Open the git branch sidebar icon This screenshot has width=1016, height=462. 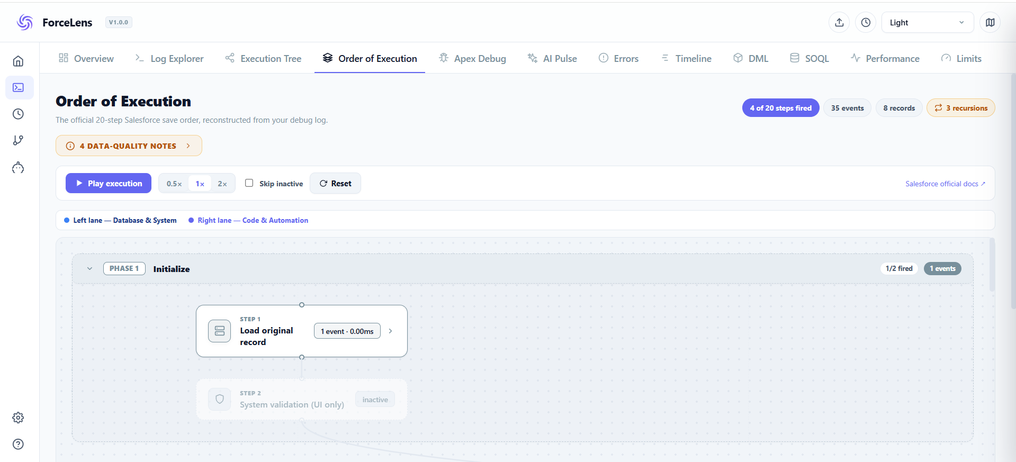[19, 140]
